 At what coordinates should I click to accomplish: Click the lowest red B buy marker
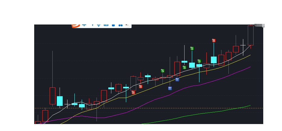click(133, 93)
